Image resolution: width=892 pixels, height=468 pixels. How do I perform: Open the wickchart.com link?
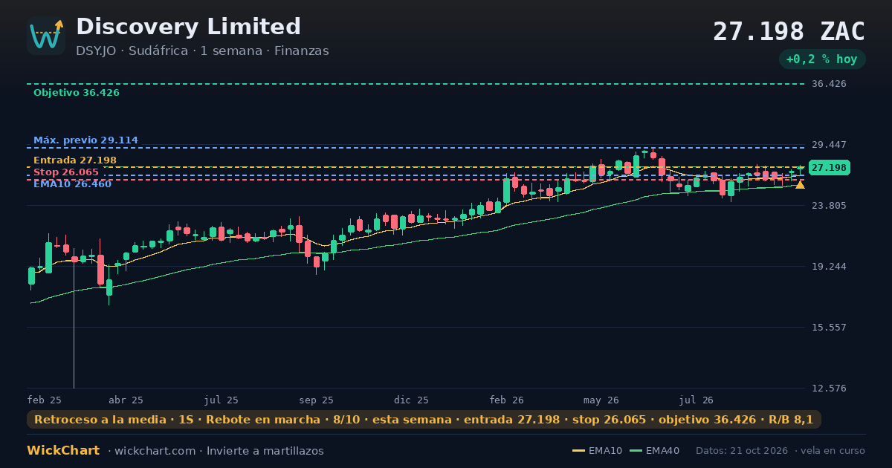(x=155, y=451)
